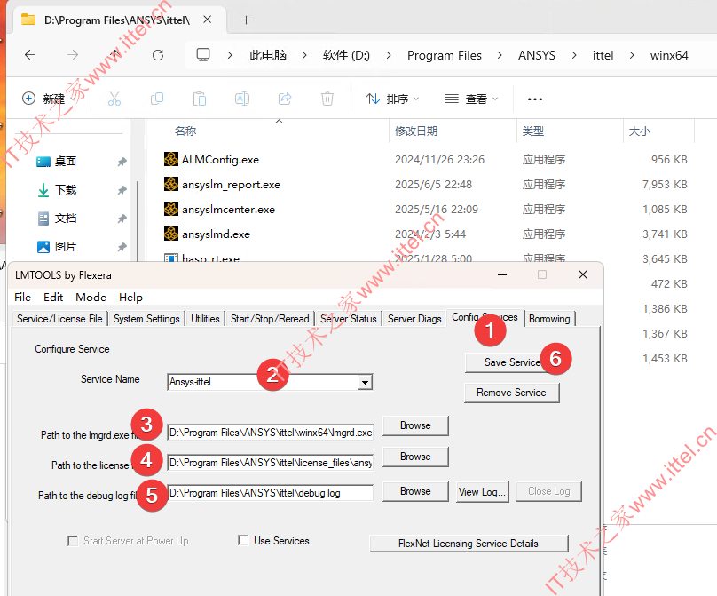The width and height of the screenshot is (717, 596).
Task: Click the back arrow in File Explorer
Action: tap(30, 55)
